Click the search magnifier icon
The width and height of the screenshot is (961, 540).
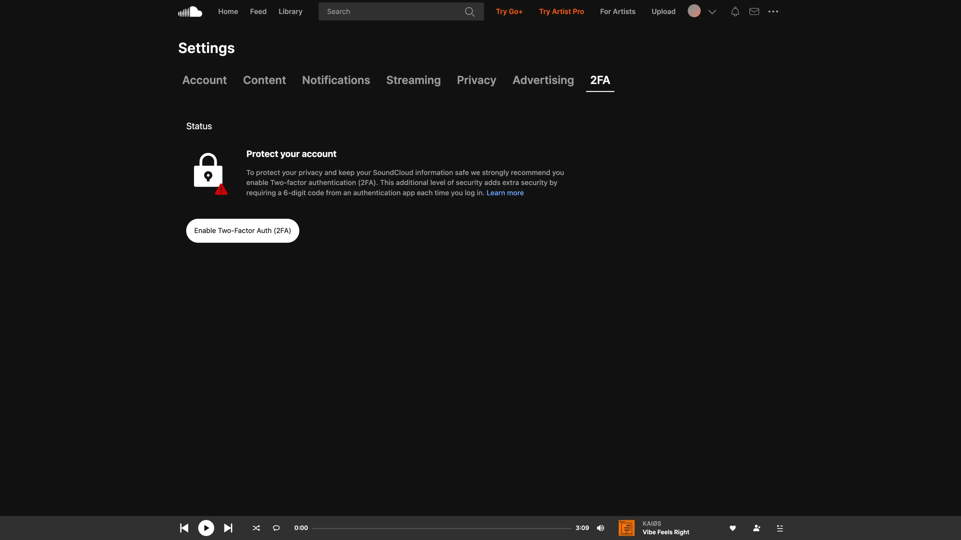(470, 11)
